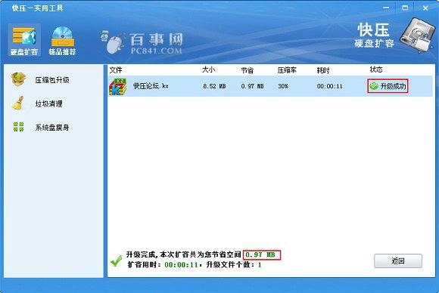The height and width of the screenshot is (293, 439).
Task: Click the 状态 column header
Action: 376,69
